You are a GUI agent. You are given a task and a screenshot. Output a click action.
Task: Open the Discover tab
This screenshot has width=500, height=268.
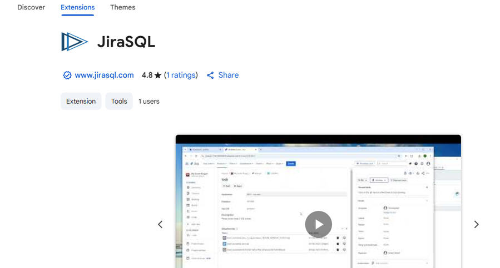(x=31, y=7)
